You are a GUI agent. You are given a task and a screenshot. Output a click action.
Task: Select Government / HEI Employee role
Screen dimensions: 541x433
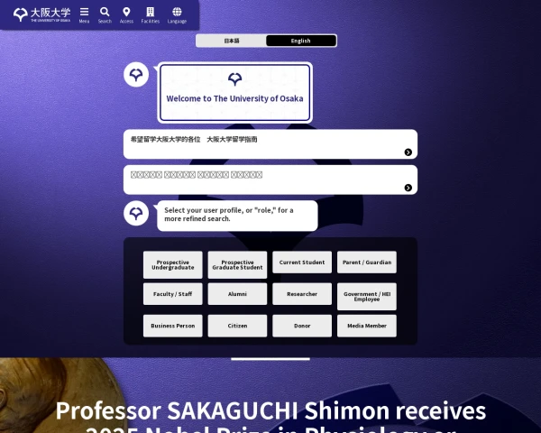click(x=367, y=297)
